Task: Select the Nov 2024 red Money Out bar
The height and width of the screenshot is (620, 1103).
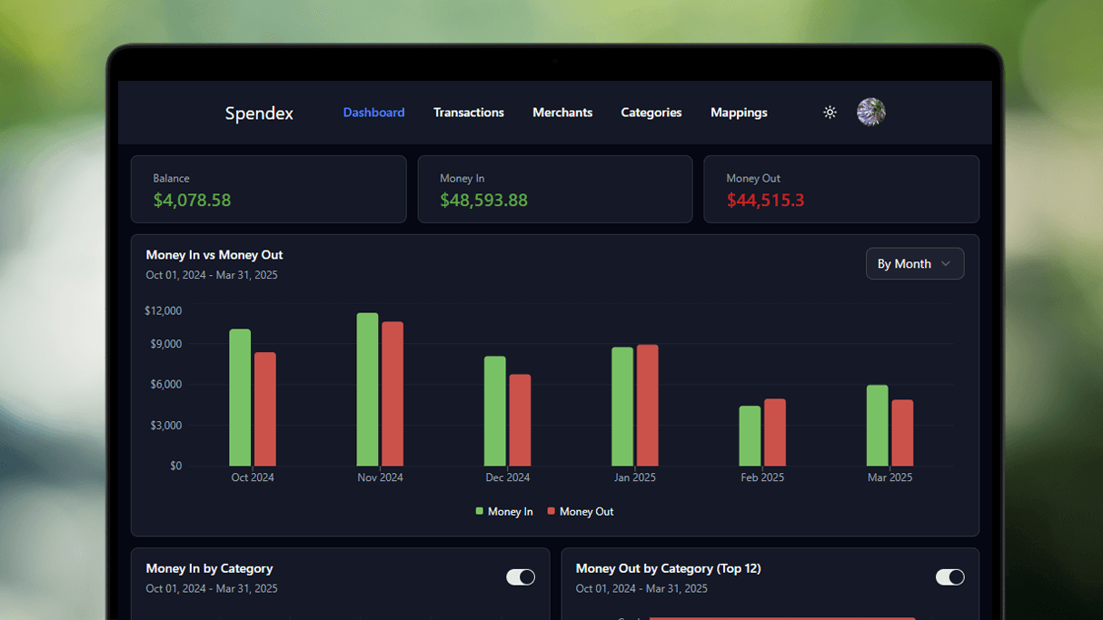Action: tap(393, 394)
